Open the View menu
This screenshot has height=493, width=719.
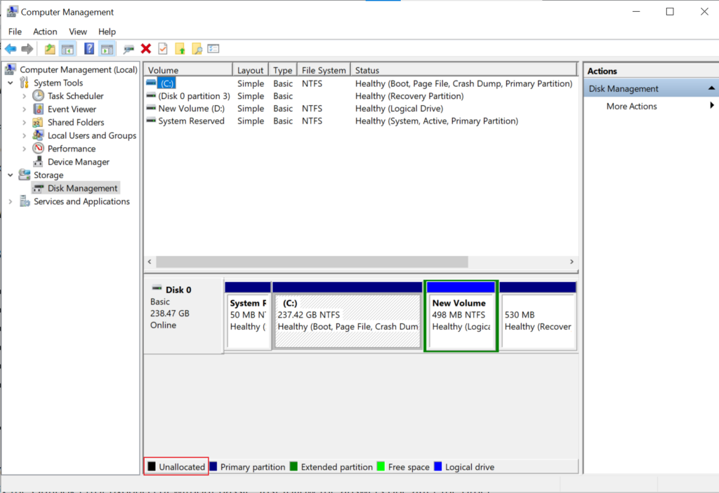click(77, 32)
